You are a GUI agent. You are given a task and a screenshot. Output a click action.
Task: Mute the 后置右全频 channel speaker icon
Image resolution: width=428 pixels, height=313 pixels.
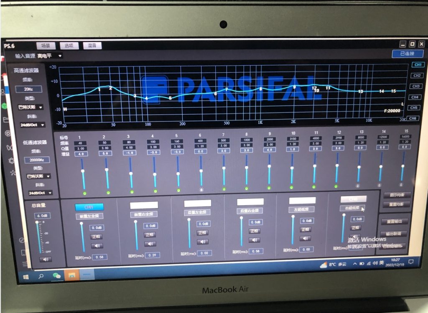[255, 240]
